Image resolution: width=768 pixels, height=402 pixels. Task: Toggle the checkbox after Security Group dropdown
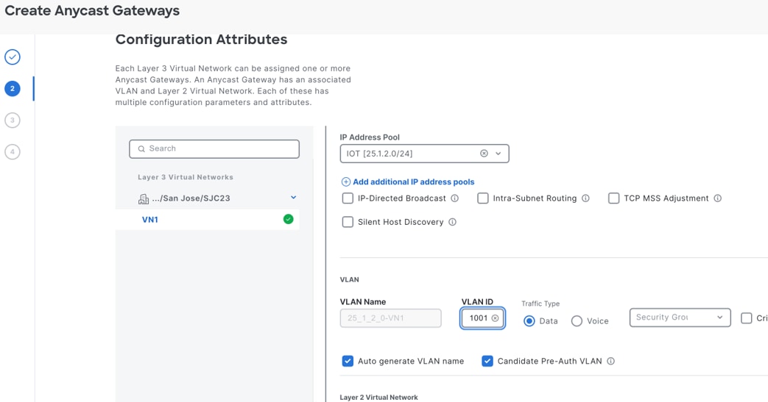click(x=747, y=318)
